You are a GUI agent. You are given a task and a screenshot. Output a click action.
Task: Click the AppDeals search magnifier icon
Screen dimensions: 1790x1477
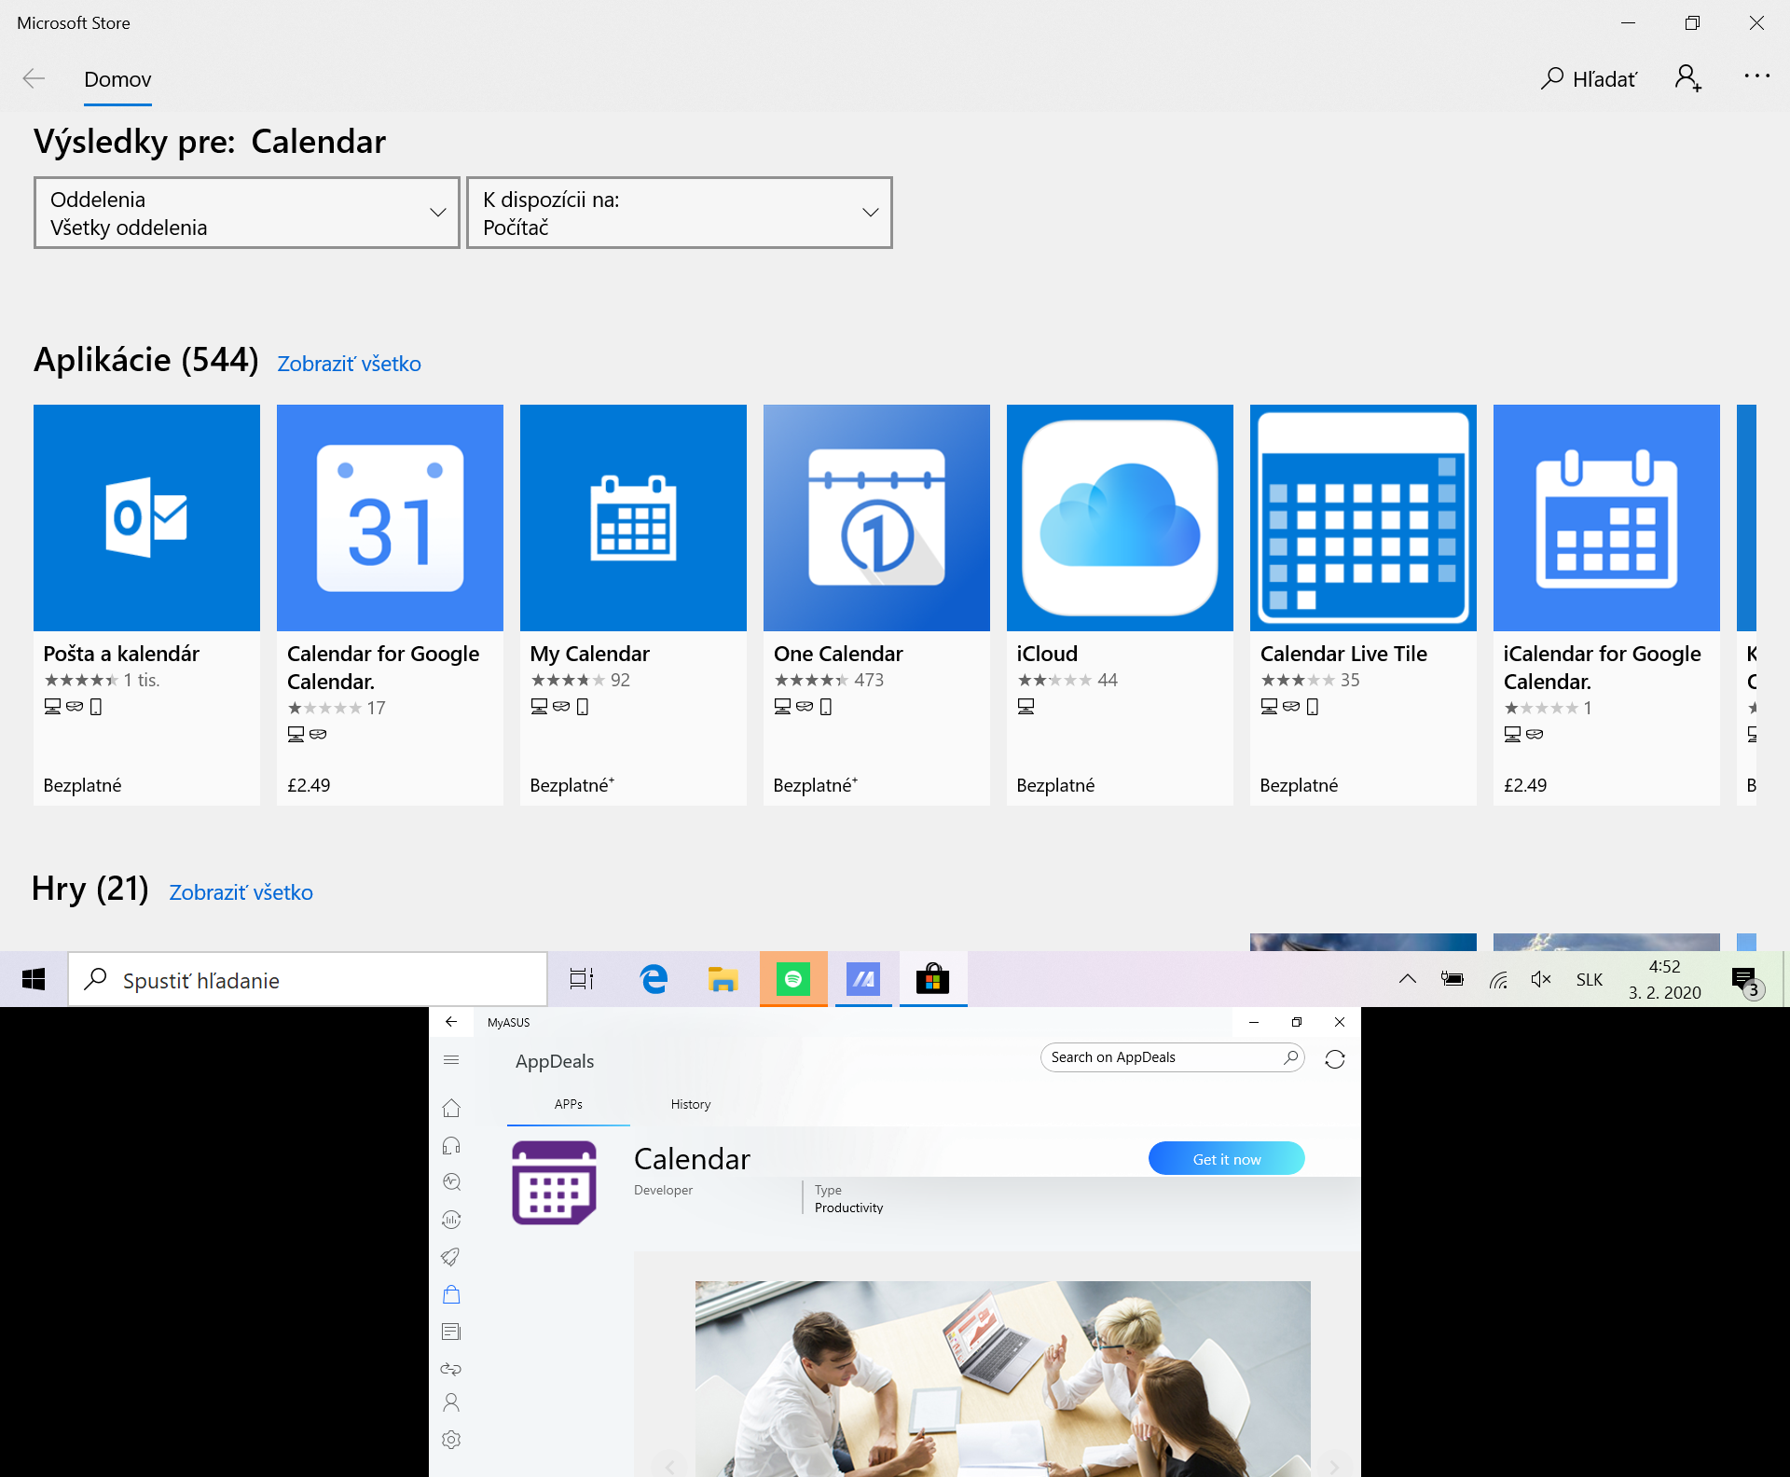click(1290, 1057)
